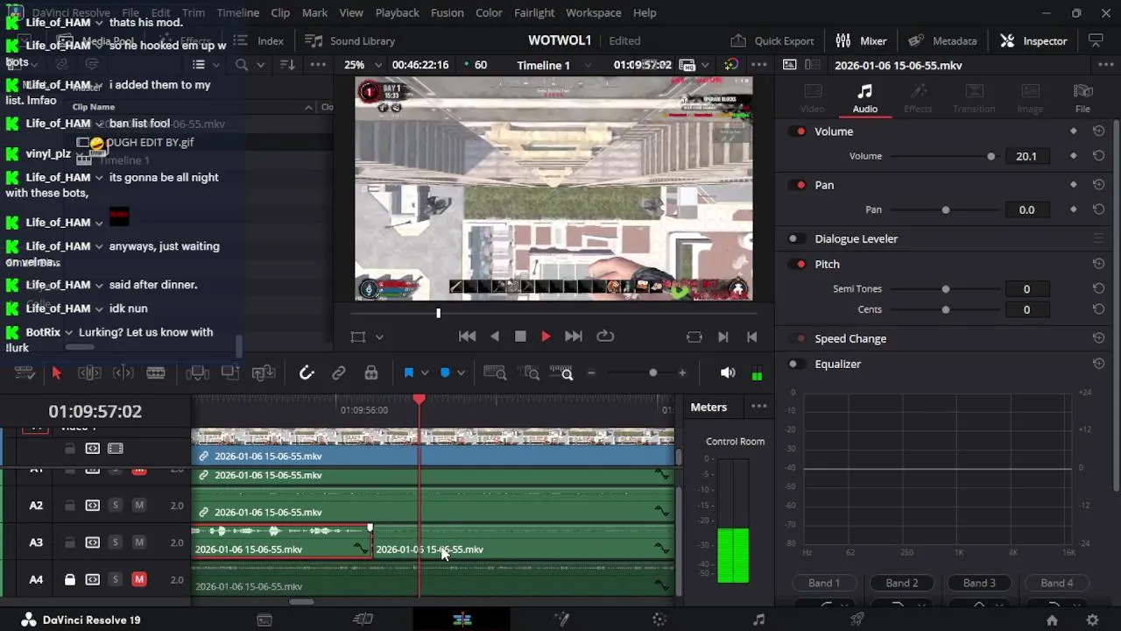
Task: Enable the Speed Change toggle
Action: pyautogui.click(x=797, y=338)
